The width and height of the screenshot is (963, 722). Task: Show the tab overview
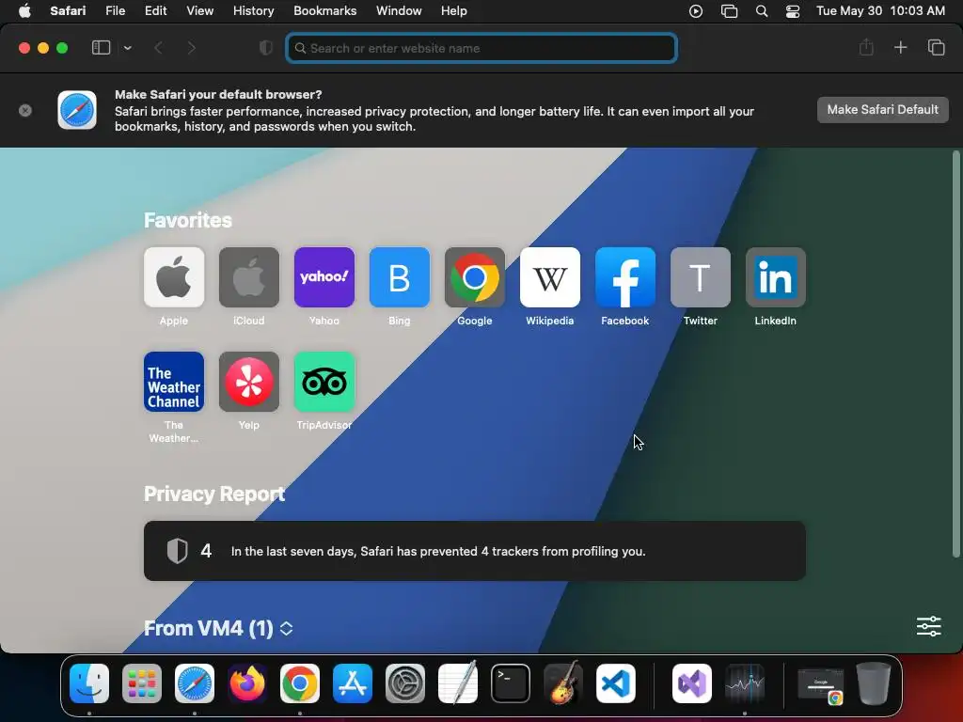[936, 47]
